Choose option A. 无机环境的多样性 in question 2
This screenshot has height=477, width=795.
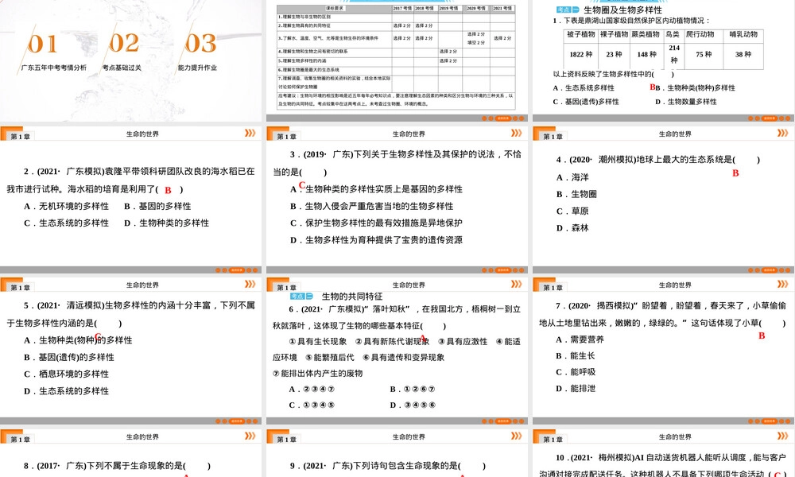(67, 207)
